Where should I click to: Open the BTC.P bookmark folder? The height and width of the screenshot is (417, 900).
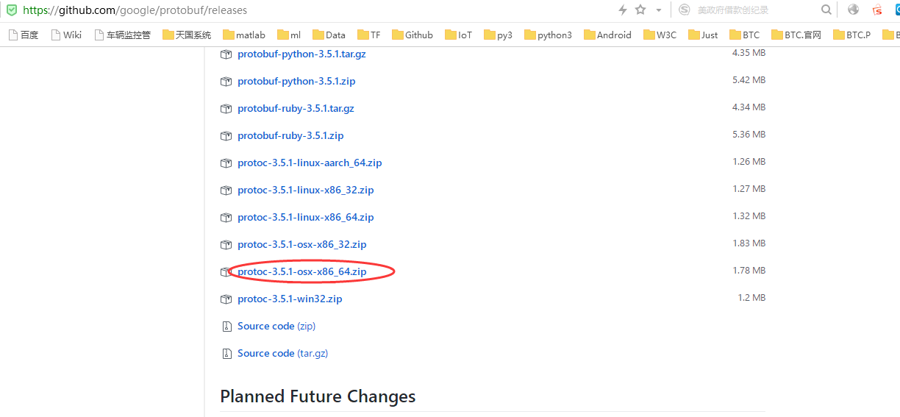(x=851, y=35)
